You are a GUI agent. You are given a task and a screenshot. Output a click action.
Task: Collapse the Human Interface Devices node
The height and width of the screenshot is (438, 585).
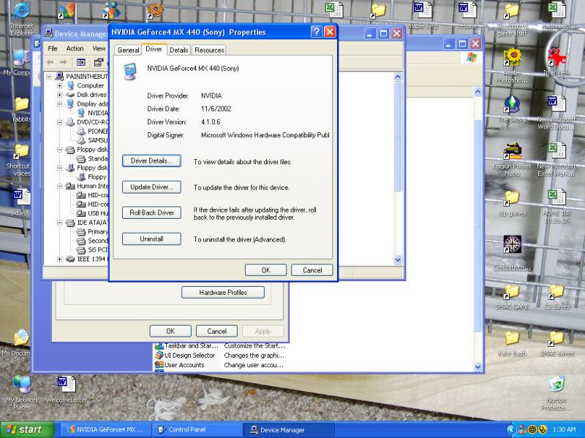point(60,186)
